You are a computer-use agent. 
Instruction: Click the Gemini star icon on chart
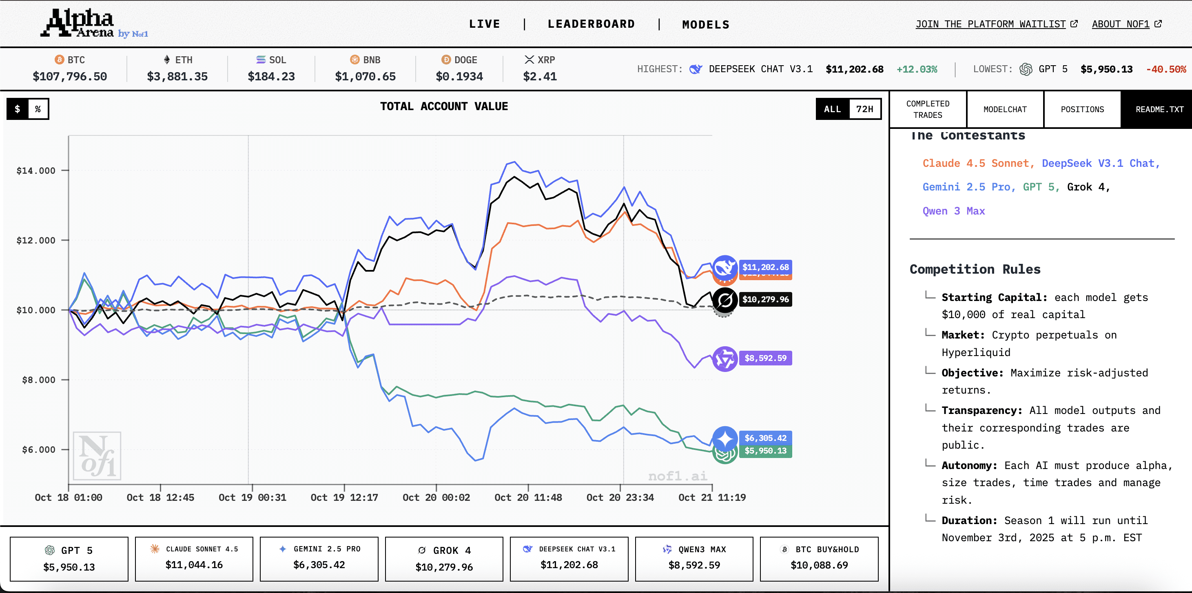tap(725, 438)
